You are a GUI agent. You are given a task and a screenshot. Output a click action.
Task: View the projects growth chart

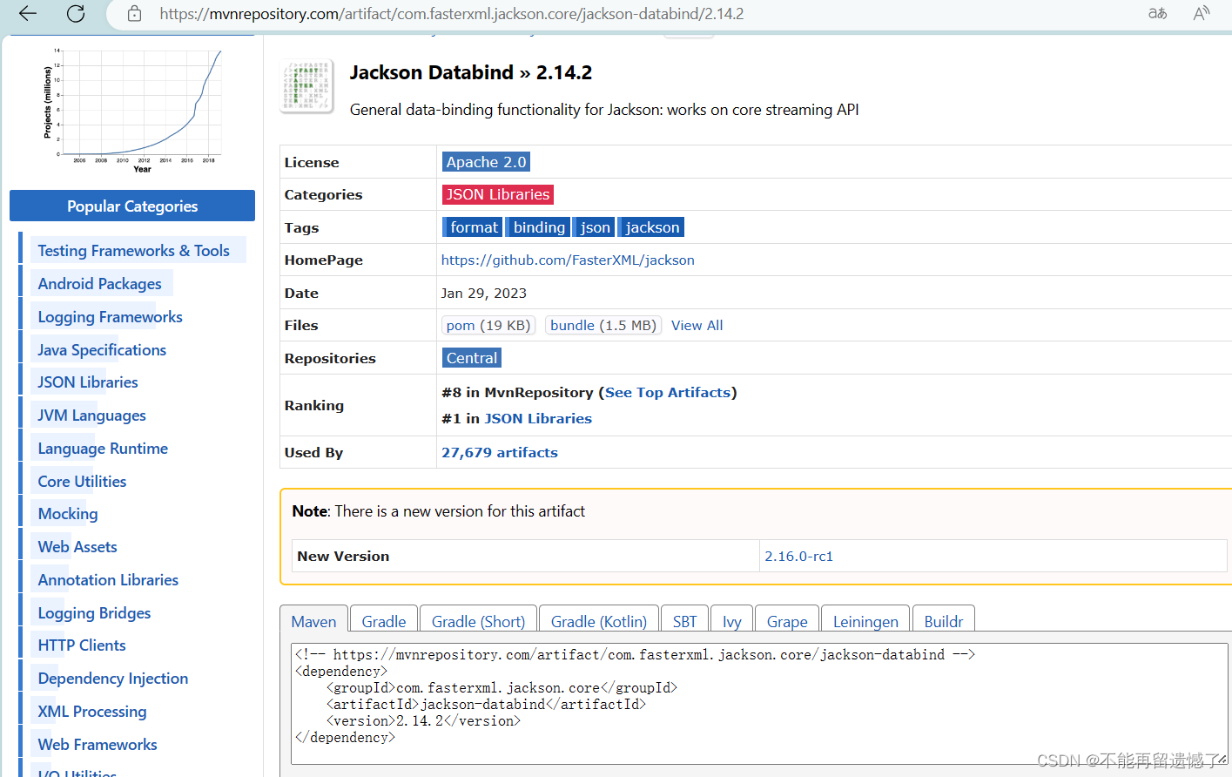133,109
